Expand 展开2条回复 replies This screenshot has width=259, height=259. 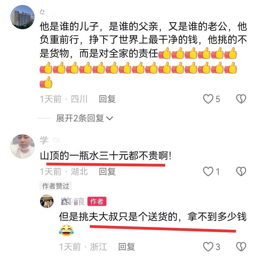[x=84, y=118]
